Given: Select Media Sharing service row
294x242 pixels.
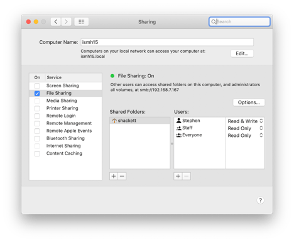Looking at the screenshot, I should tap(65, 101).
